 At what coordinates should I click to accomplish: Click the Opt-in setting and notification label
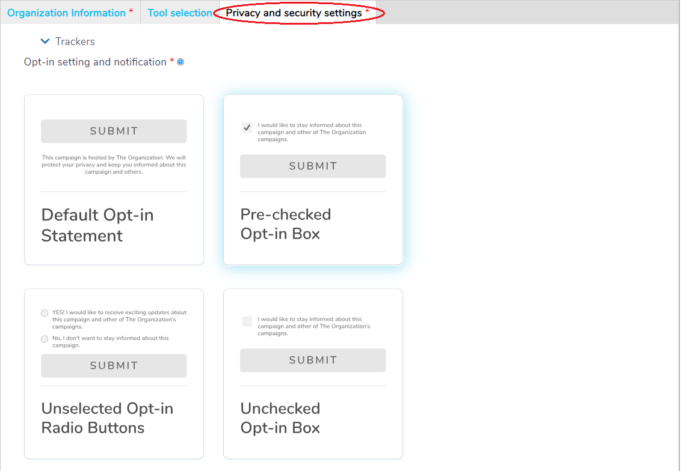tap(95, 62)
